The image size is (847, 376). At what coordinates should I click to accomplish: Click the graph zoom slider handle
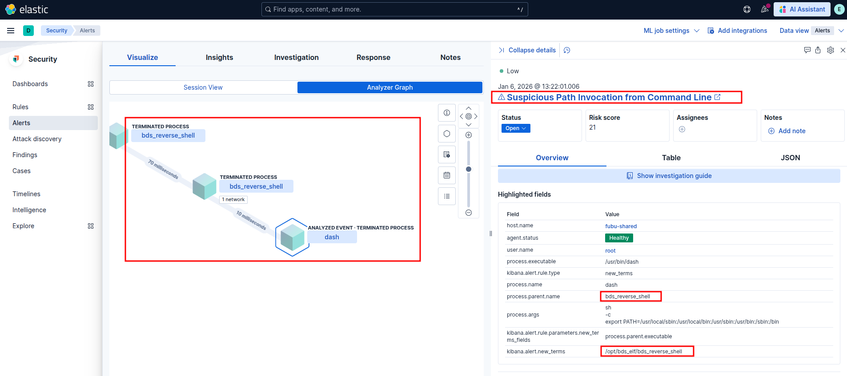coord(468,169)
